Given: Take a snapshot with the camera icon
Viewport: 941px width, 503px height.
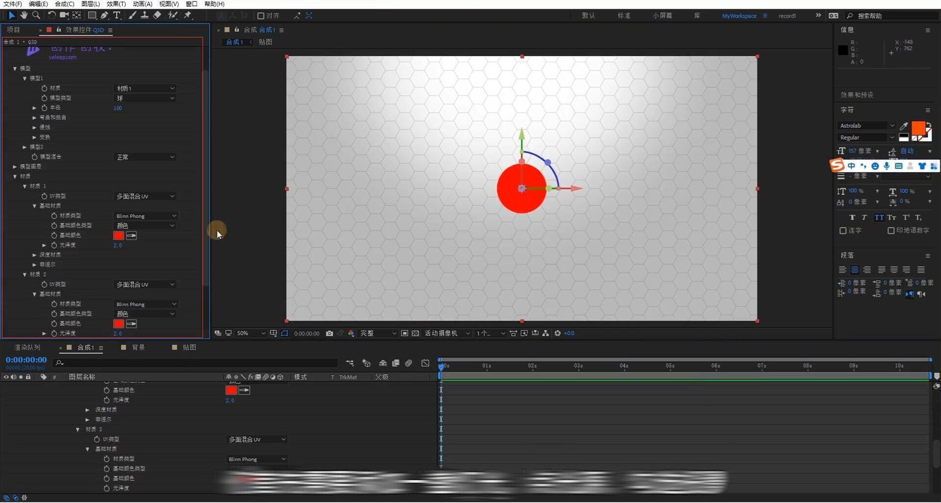Looking at the screenshot, I should pyautogui.click(x=330, y=333).
